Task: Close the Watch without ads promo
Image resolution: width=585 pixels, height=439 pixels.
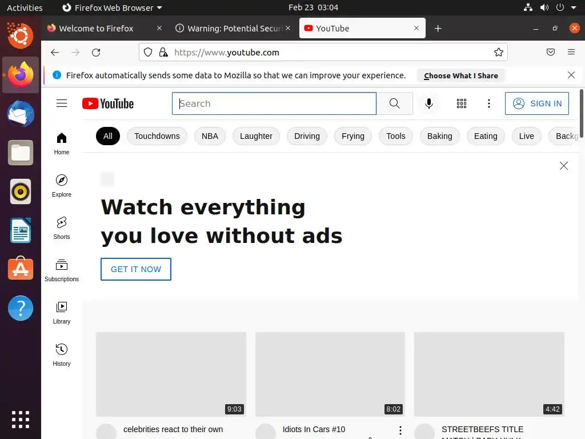Action: click(x=564, y=166)
